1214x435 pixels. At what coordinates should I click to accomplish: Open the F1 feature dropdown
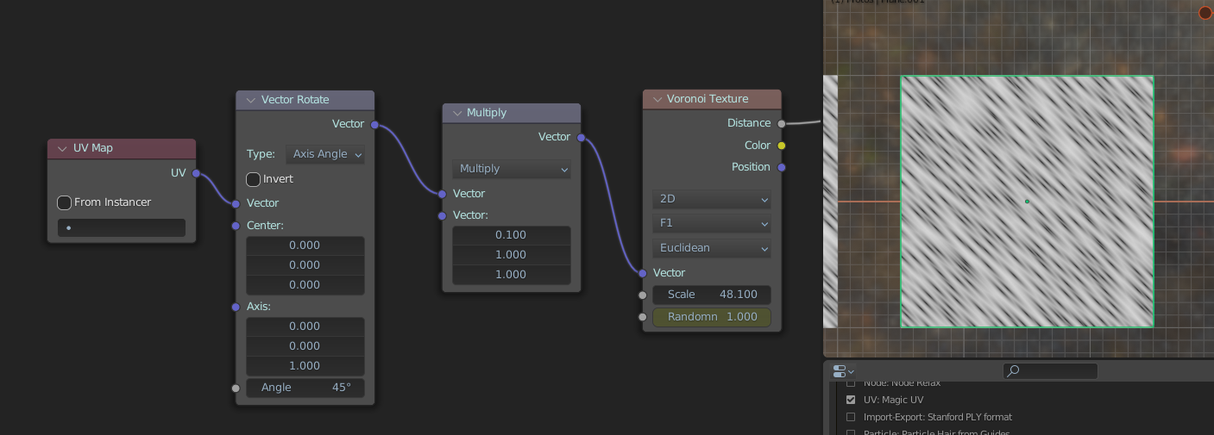(x=712, y=224)
